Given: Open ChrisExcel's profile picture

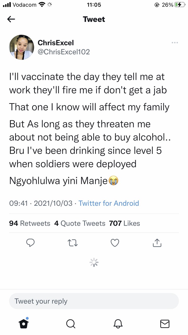Looking at the screenshot, I should [22, 47].
